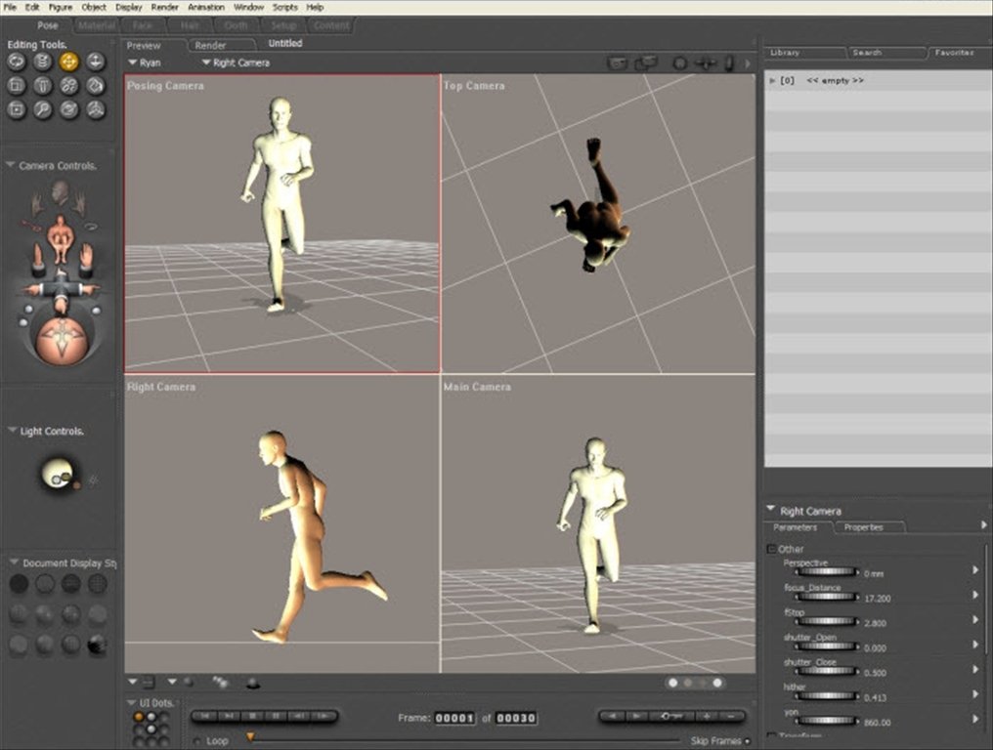Select the first UI Dots memory dot

pos(139,717)
